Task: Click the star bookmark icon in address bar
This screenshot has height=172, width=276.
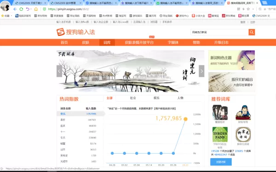Action: tap(248, 9)
